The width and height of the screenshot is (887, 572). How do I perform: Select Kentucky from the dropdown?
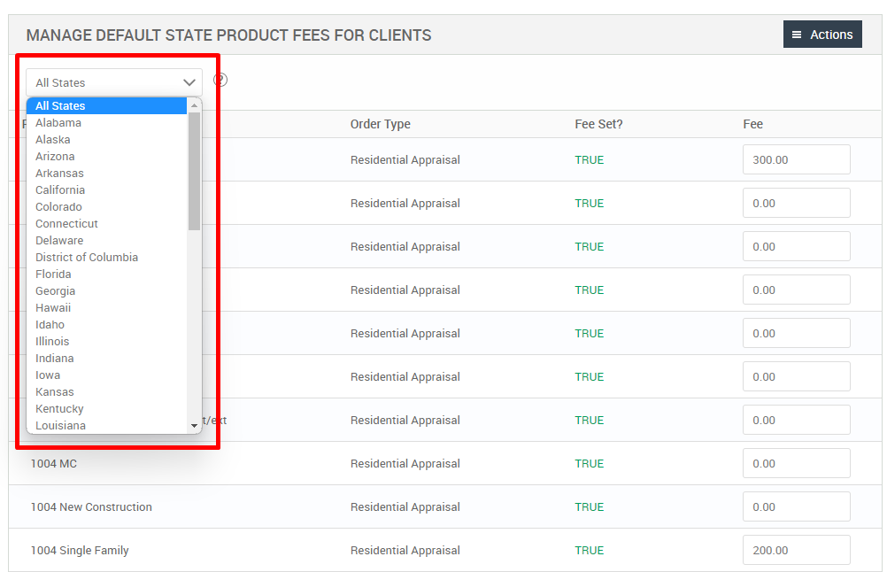[107, 409]
